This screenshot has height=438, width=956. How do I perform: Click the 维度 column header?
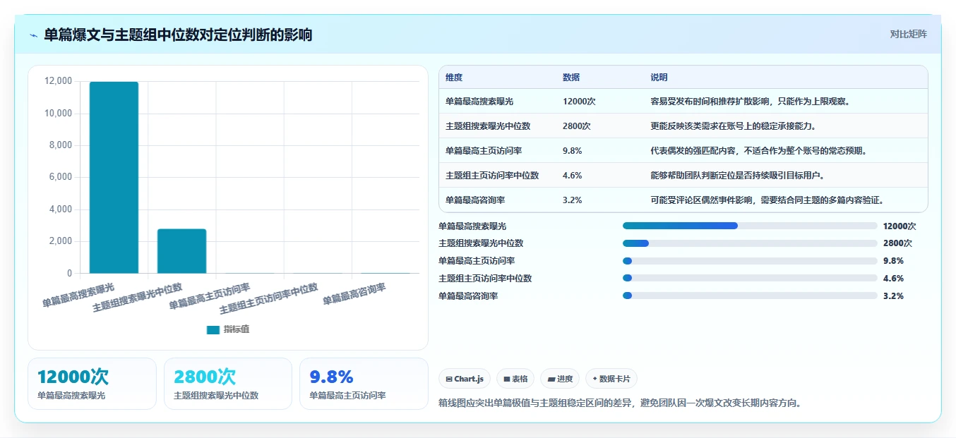454,78
